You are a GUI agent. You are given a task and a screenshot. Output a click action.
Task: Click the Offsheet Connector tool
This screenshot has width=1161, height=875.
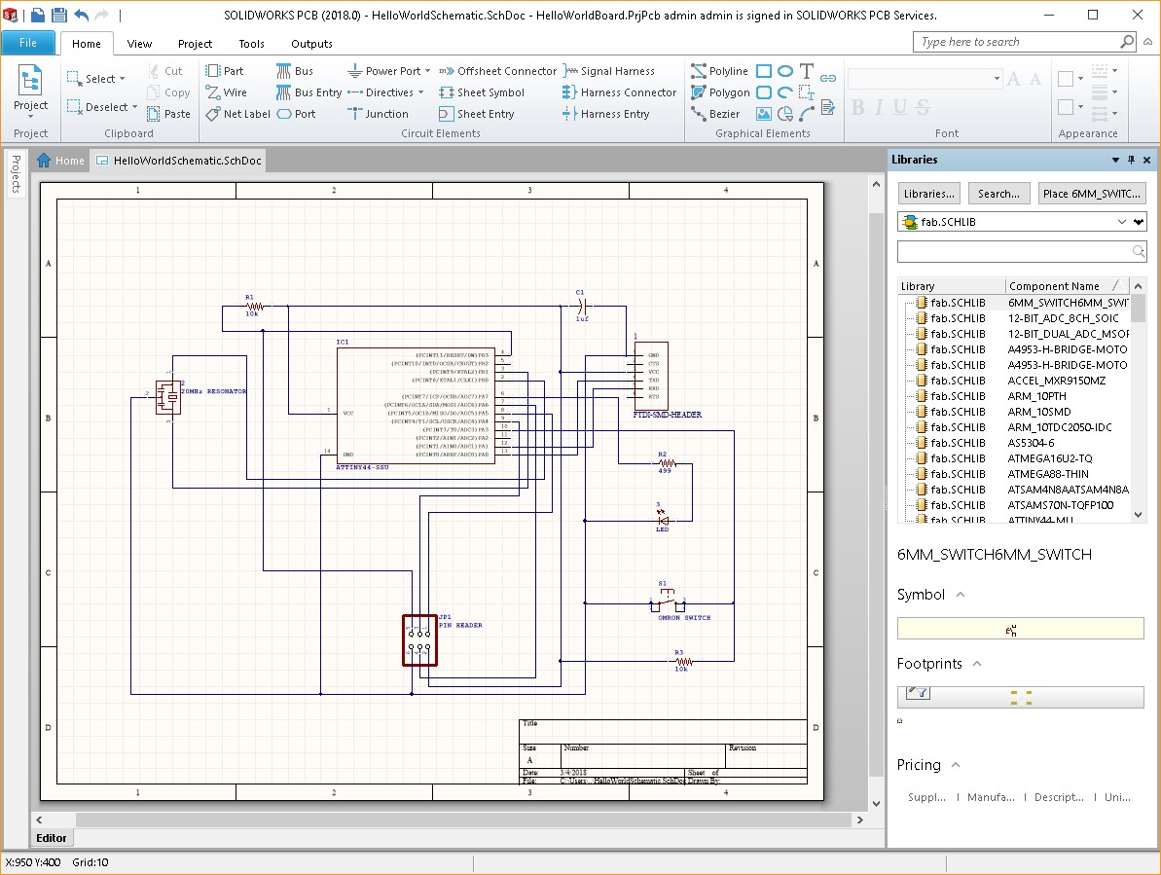497,71
